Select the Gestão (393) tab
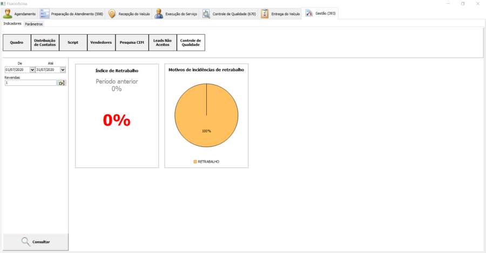The width and height of the screenshot is (486, 253). point(320,14)
